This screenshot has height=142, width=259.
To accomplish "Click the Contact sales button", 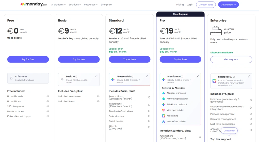I will click(x=206, y=5).
